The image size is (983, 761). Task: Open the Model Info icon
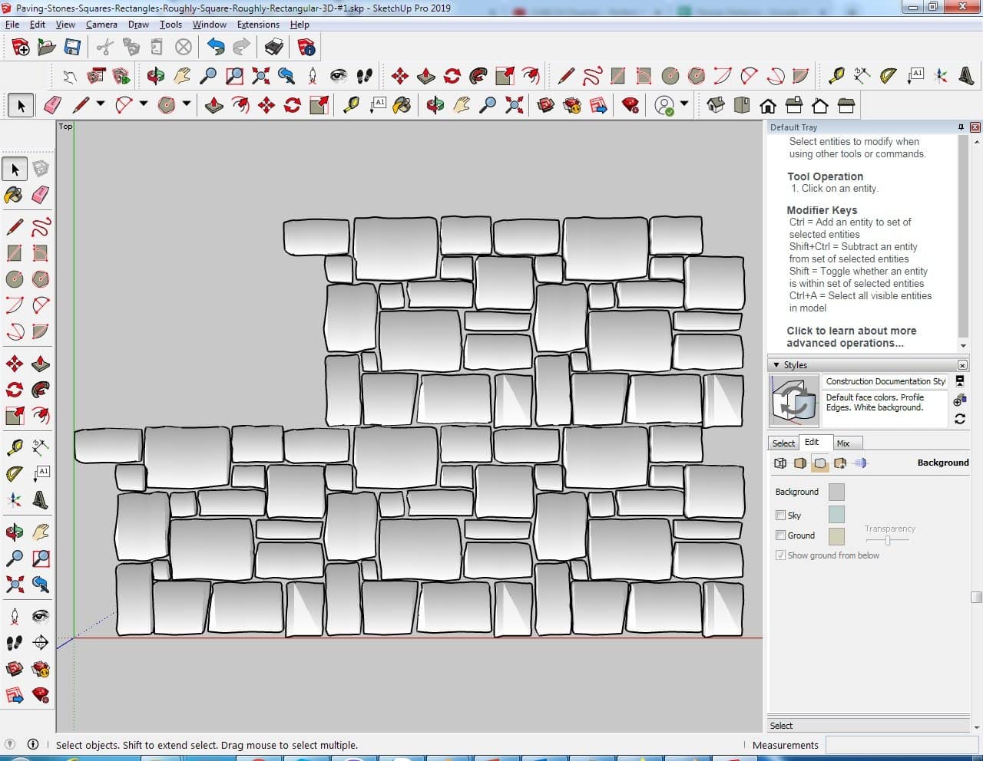(306, 48)
